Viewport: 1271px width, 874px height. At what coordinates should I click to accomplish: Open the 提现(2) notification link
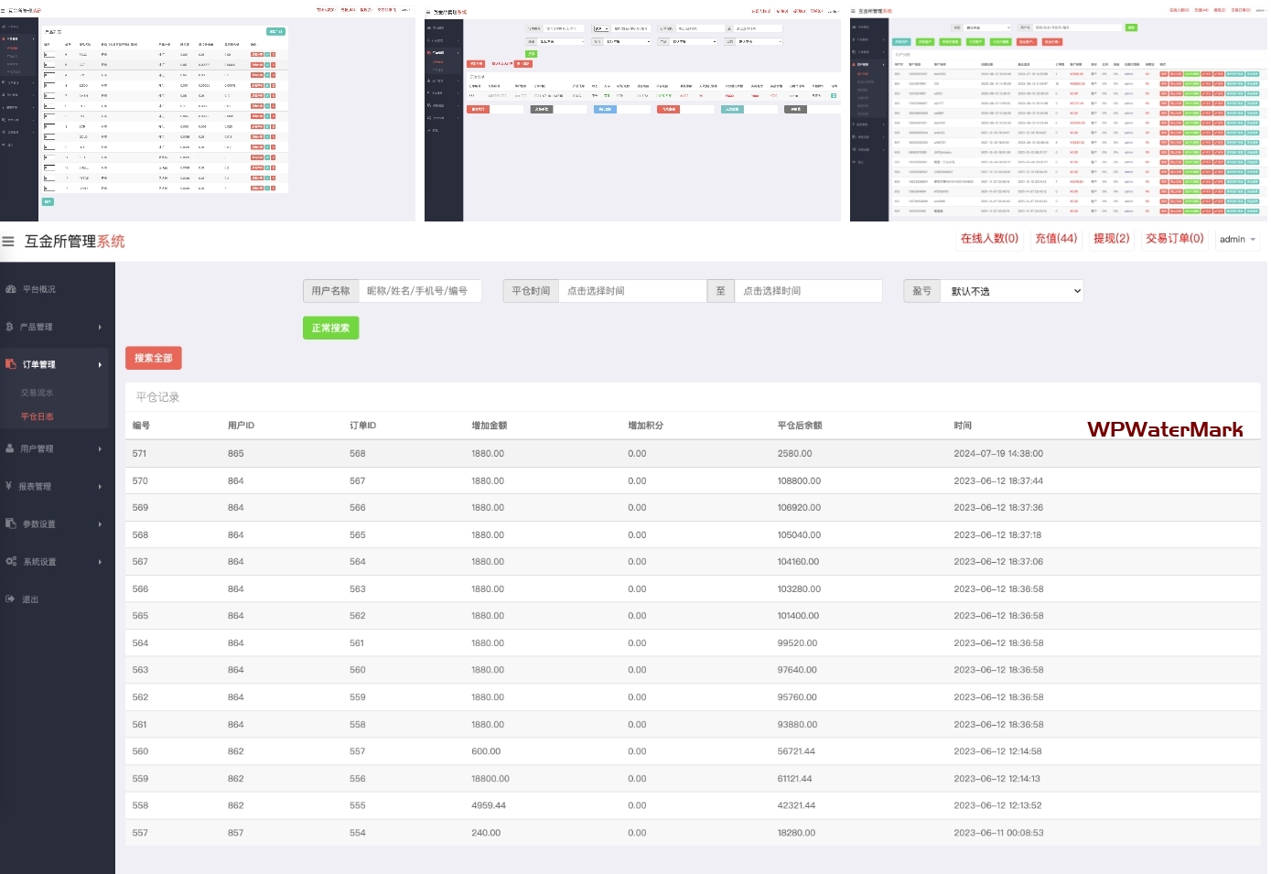(x=1111, y=239)
